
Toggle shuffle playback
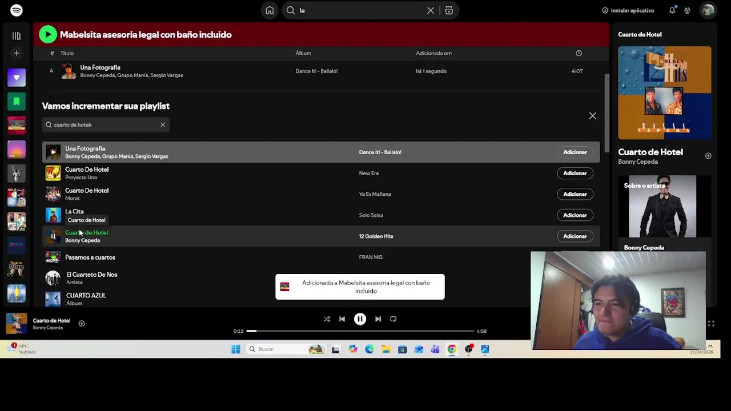[x=327, y=319]
